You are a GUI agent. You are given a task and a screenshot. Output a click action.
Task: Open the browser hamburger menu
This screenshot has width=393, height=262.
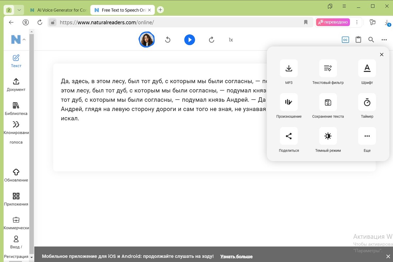tap(344, 6)
